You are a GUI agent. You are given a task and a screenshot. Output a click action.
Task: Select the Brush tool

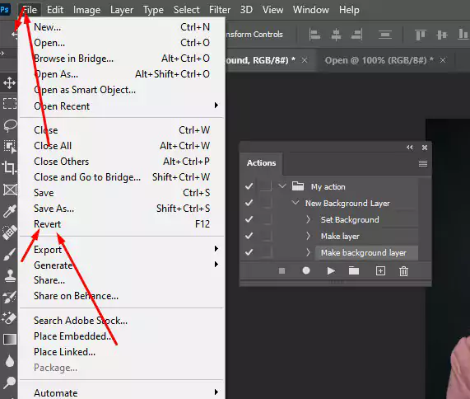9,254
